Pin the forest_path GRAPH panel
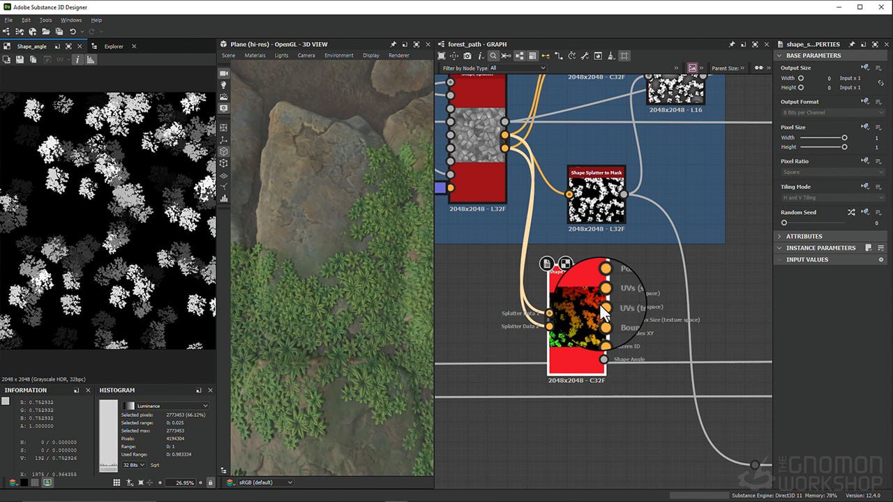The image size is (893, 502). coord(732,44)
